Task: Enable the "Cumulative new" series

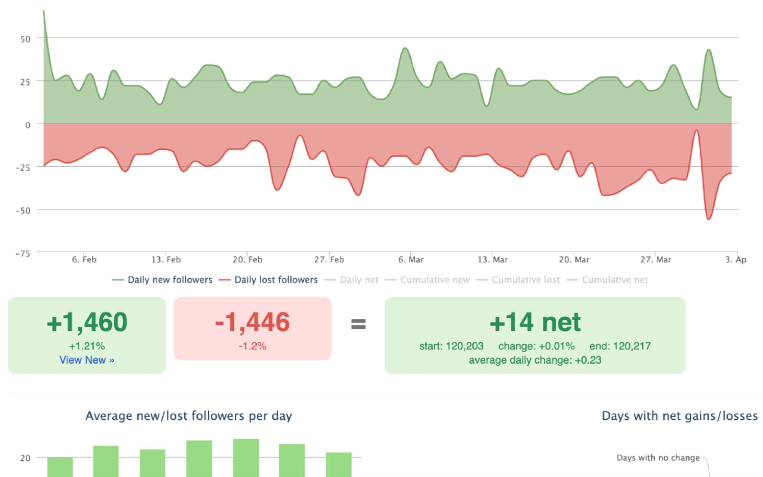Action: [x=435, y=280]
